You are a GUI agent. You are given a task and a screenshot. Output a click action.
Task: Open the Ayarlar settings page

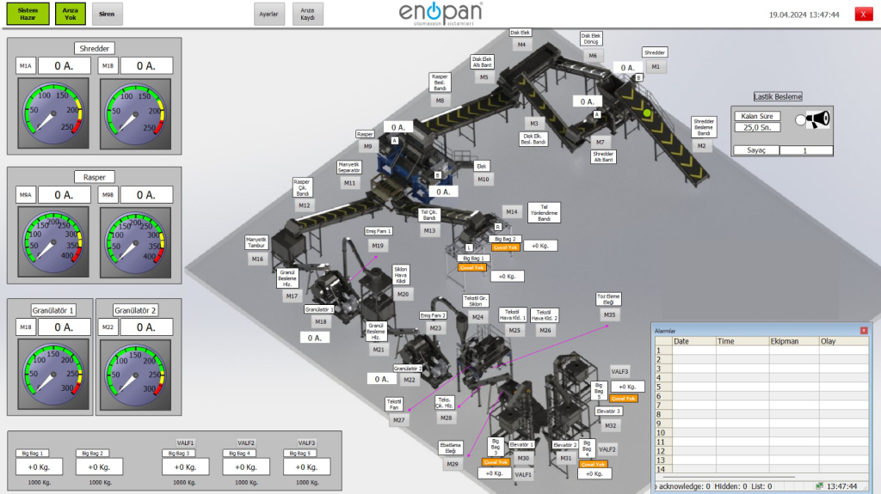(x=268, y=14)
